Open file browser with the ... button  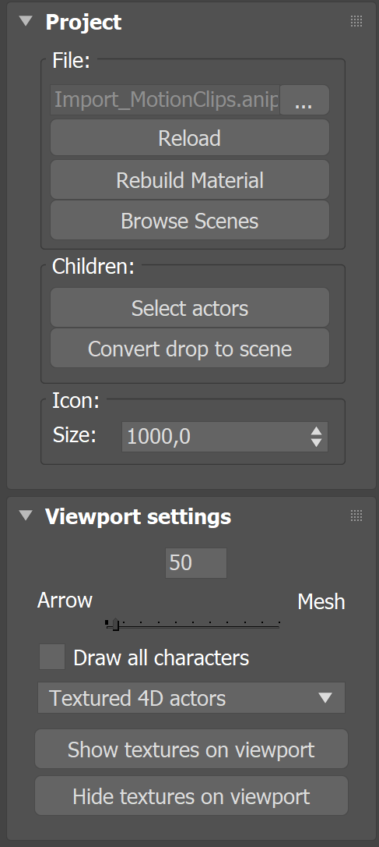pos(304,100)
